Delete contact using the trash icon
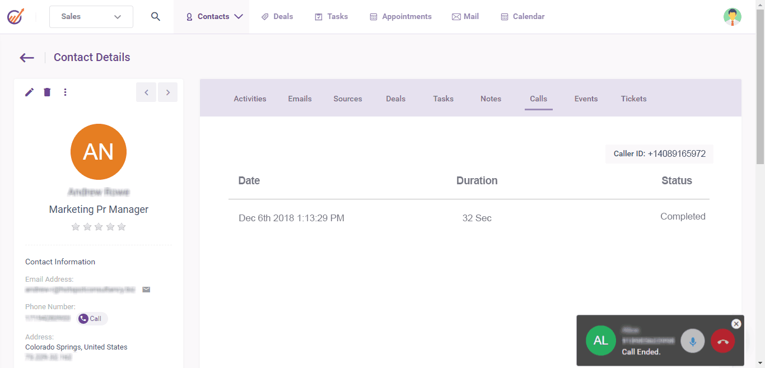 [47, 92]
